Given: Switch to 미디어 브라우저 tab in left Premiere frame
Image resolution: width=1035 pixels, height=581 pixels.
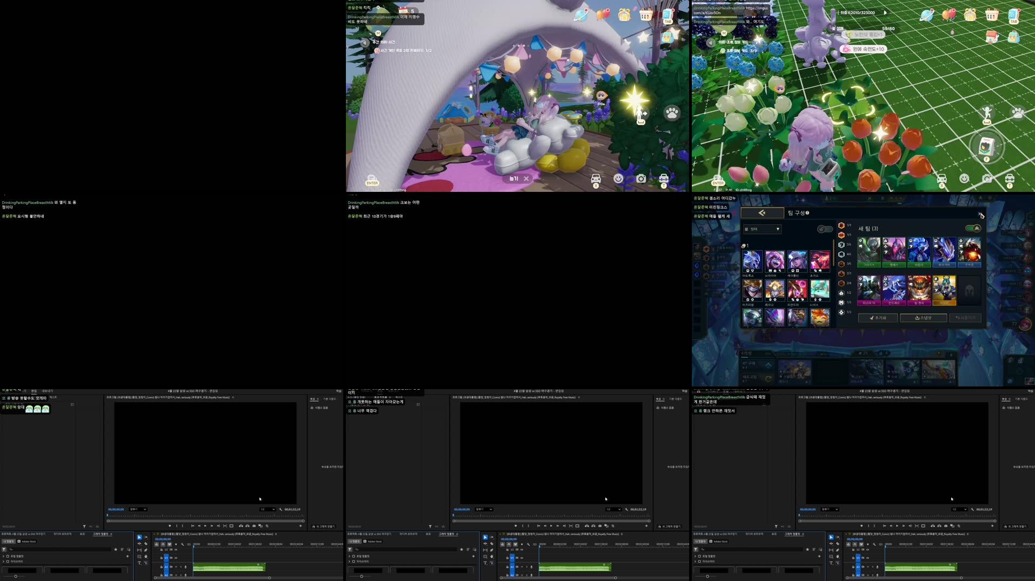Looking at the screenshot, I should [63, 534].
